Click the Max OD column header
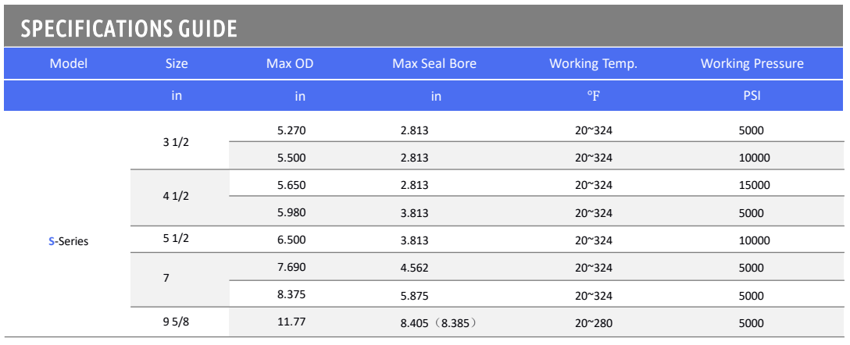Screen dimensions: 850x345 click(x=290, y=63)
